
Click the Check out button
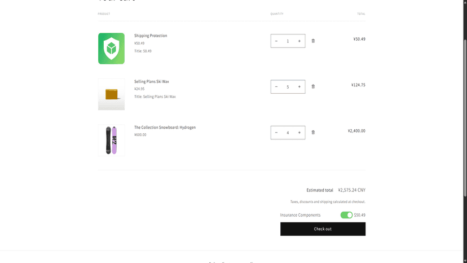point(323,229)
